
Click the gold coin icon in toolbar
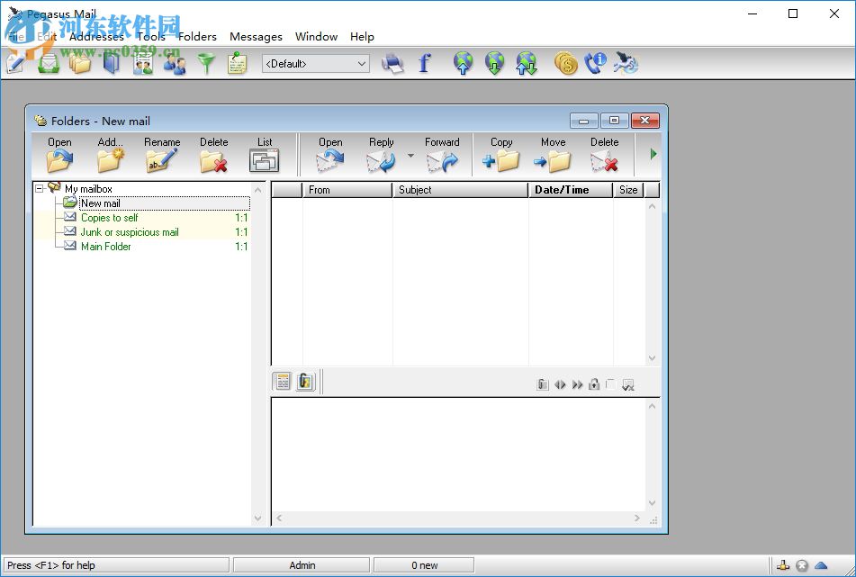pyautogui.click(x=565, y=64)
